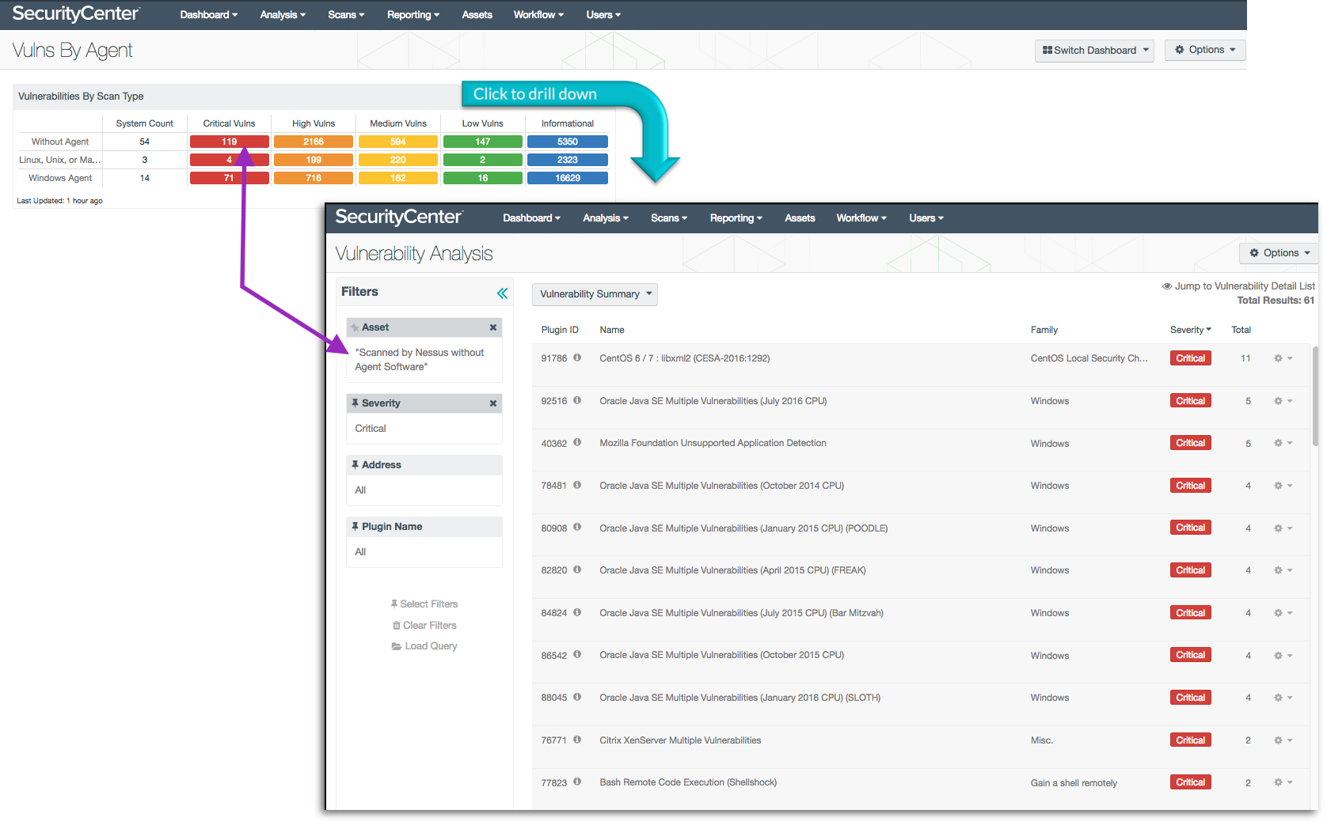Viewport: 1327px width, 825px height.
Task: Drill into Without Agent critical vulns cell 119
Action: pos(229,142)
